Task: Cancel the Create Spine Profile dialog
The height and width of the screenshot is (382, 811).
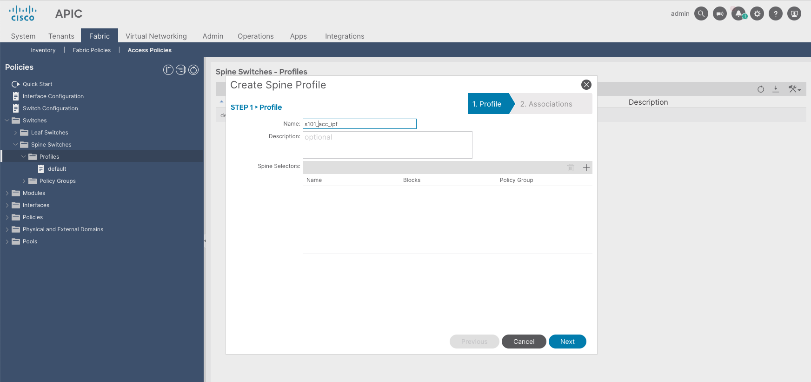Action: [524, 342]
